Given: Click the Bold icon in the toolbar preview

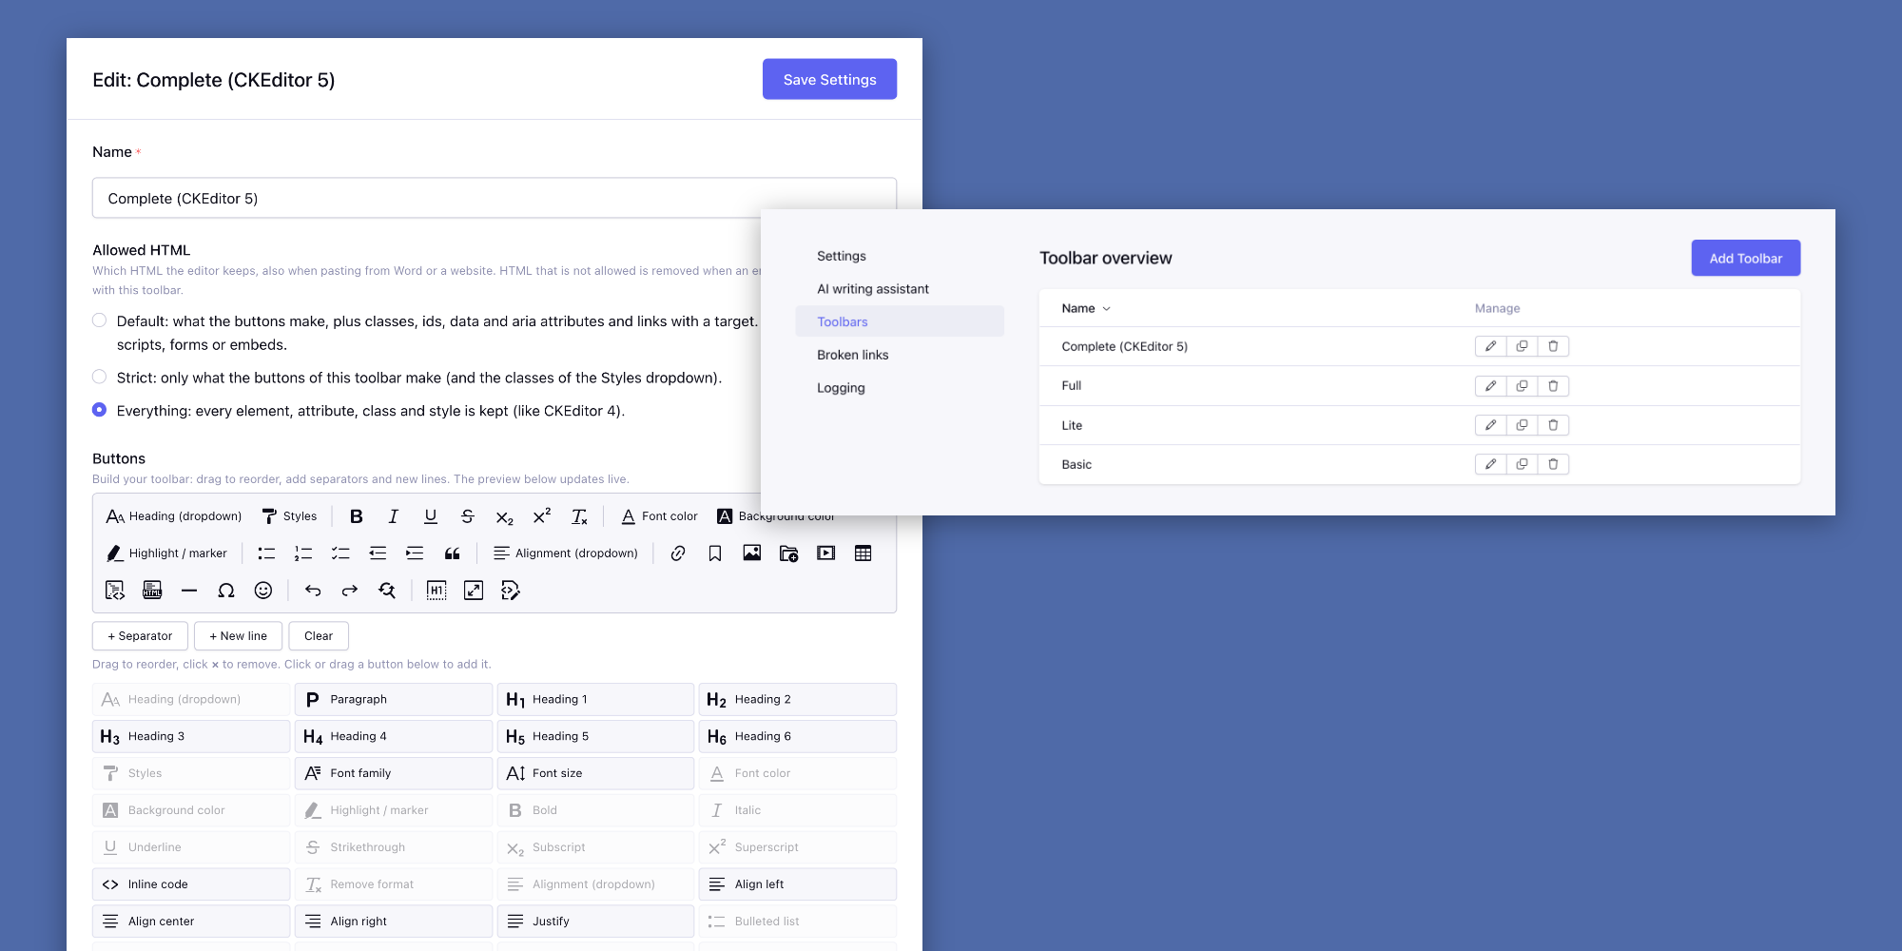Looking at the screenshot, I should (x=357, y=516).
